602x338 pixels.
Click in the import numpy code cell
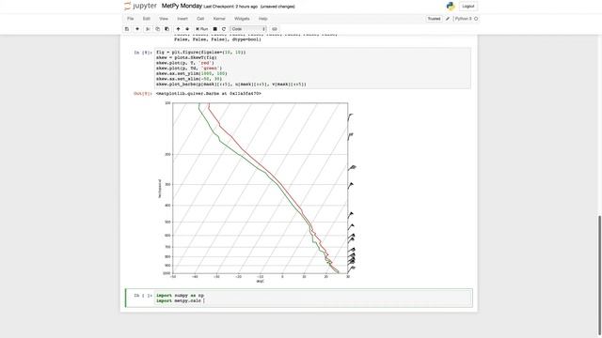tap(312, 299)
